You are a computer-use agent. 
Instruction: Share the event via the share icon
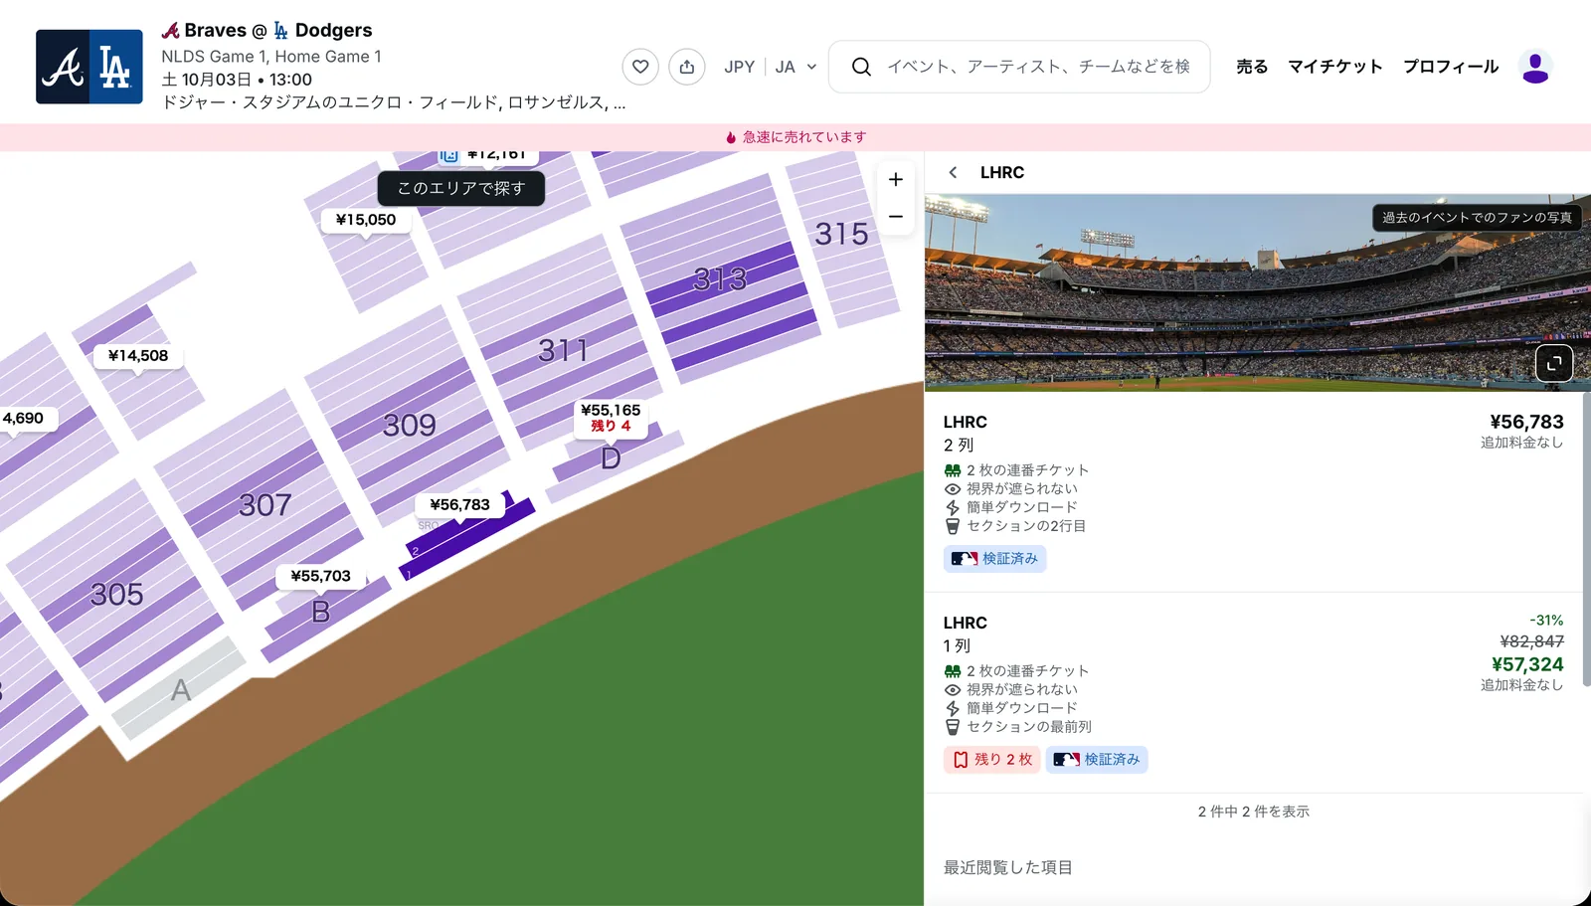[x=687, y=67]
